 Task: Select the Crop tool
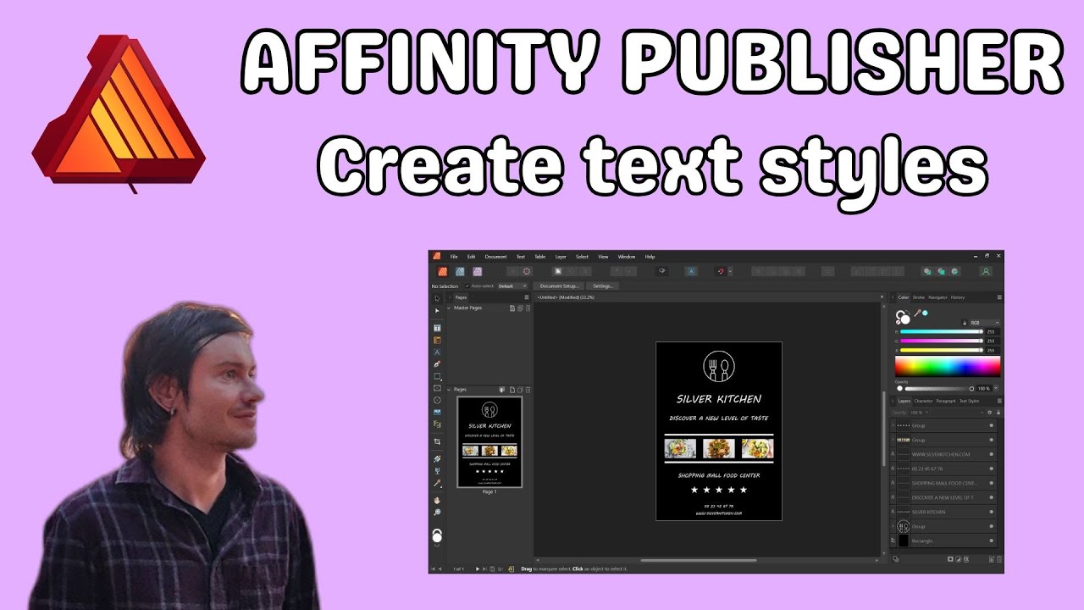437,441
